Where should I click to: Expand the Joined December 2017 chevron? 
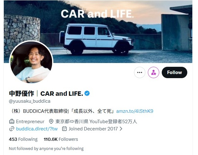tap(121, 129)
